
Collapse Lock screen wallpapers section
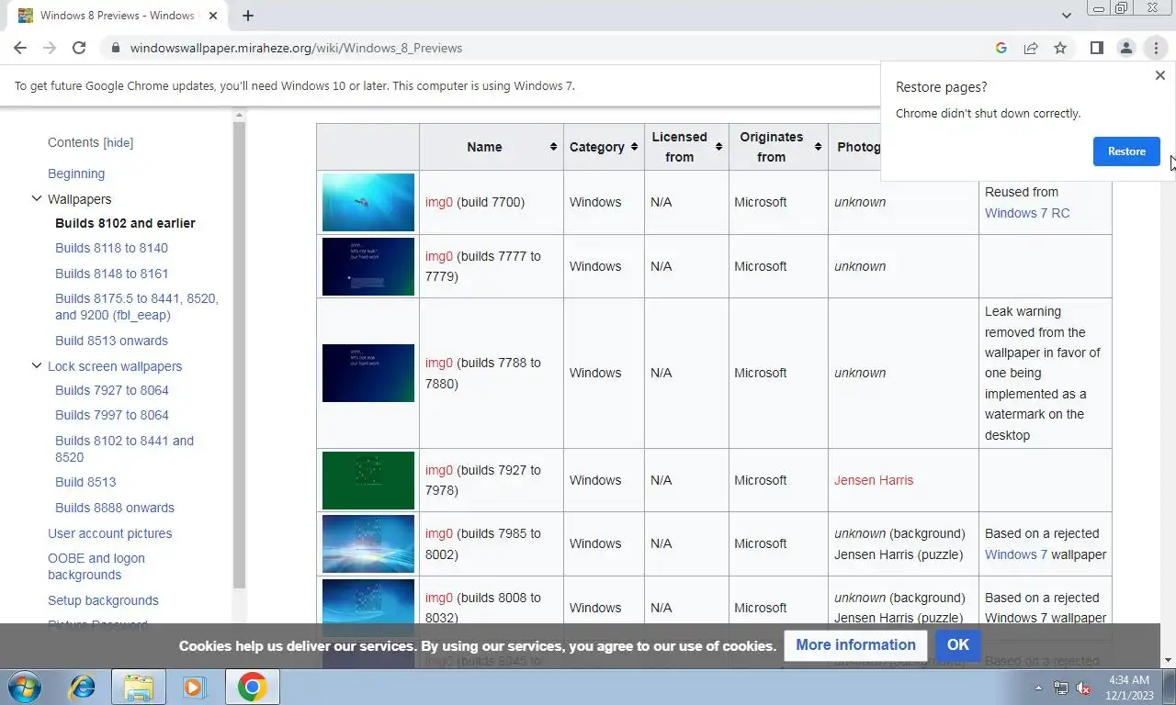pos(37,365)
